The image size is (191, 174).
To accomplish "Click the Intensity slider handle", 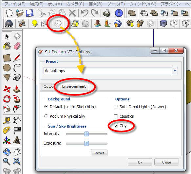I will coord(86,134).
